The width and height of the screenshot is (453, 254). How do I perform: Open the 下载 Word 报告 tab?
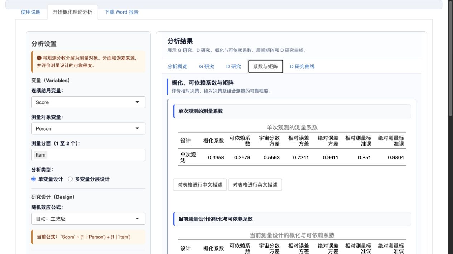tap(121, 12)
